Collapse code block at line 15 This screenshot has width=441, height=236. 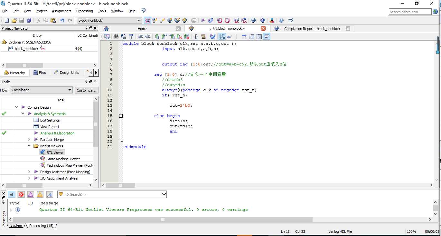click(121, 116)
